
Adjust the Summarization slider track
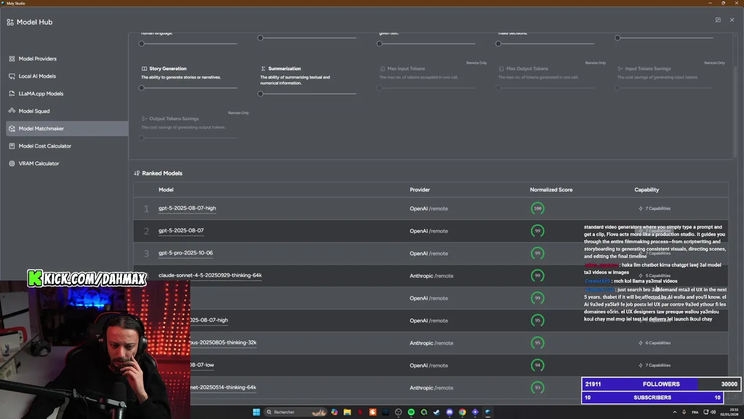[308, 94]
